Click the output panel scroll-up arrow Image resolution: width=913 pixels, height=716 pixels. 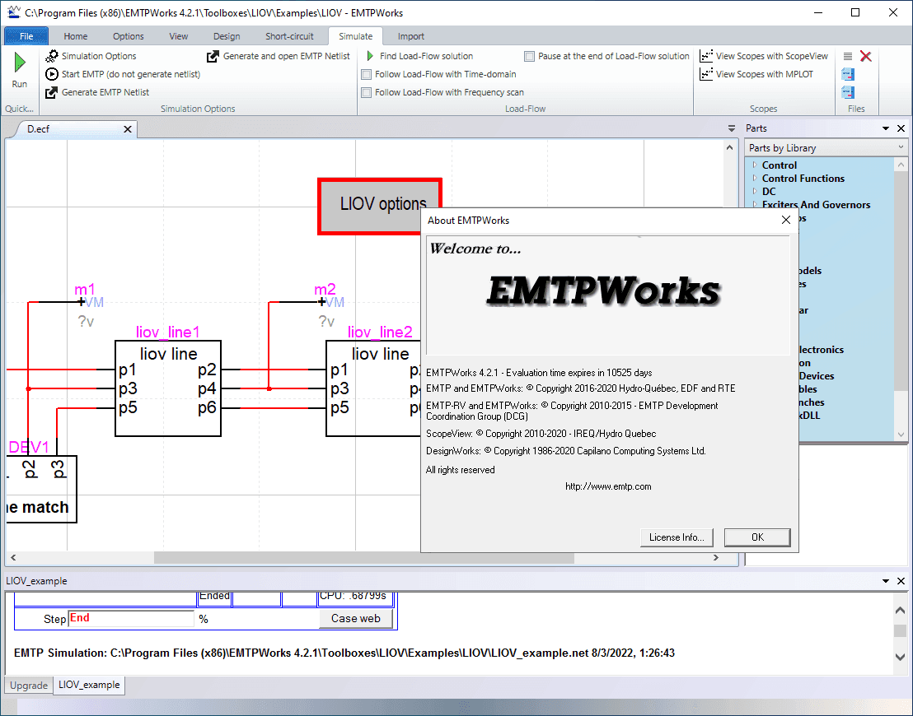point(900,610)
